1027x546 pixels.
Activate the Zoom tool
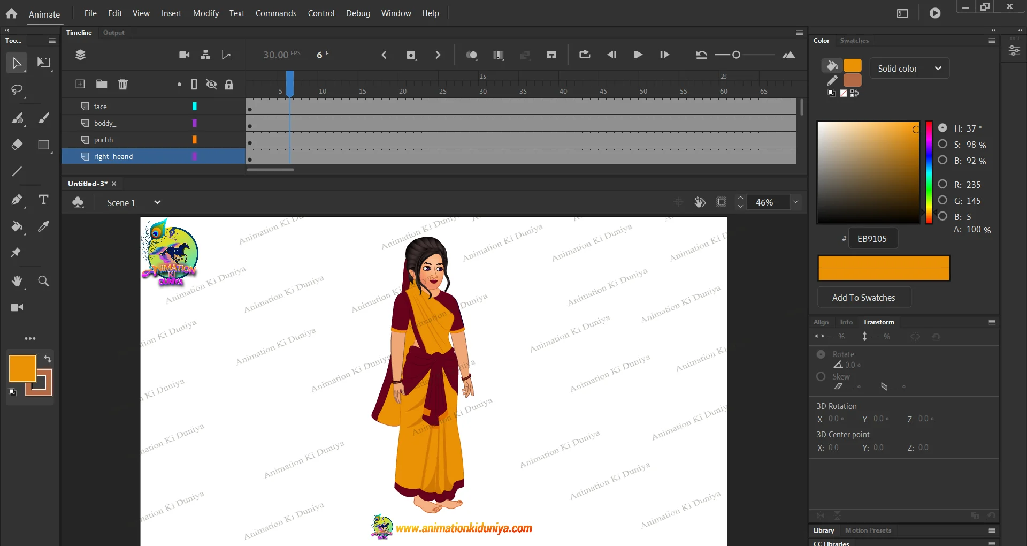(44, 281)
